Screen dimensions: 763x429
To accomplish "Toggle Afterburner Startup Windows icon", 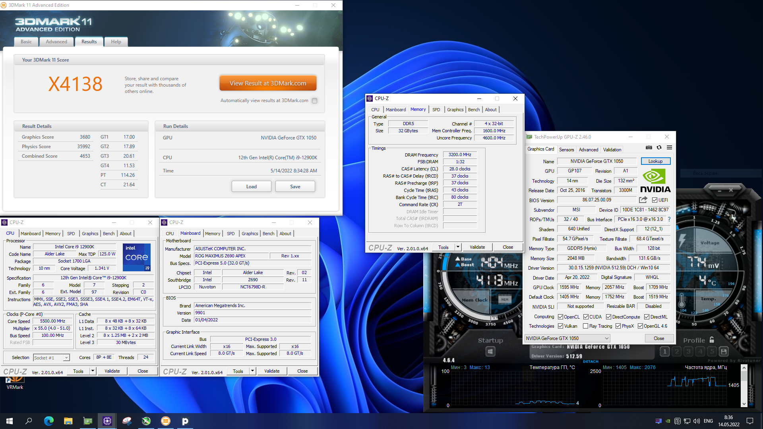I will pyautogui.click(x=490, y=352).
